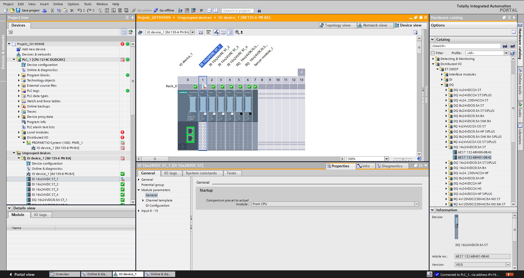The width and height of the screenshot is (524, 278).
Task: Click the cut scissors icon
Action: 52,10
